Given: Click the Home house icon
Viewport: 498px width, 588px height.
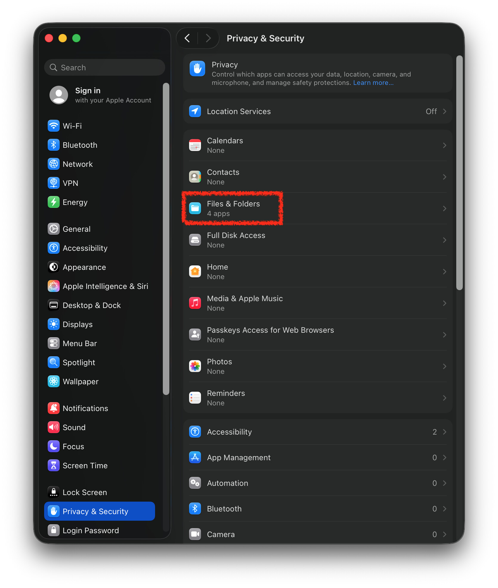Looking at the screenshot, I should tap(195, 271).
